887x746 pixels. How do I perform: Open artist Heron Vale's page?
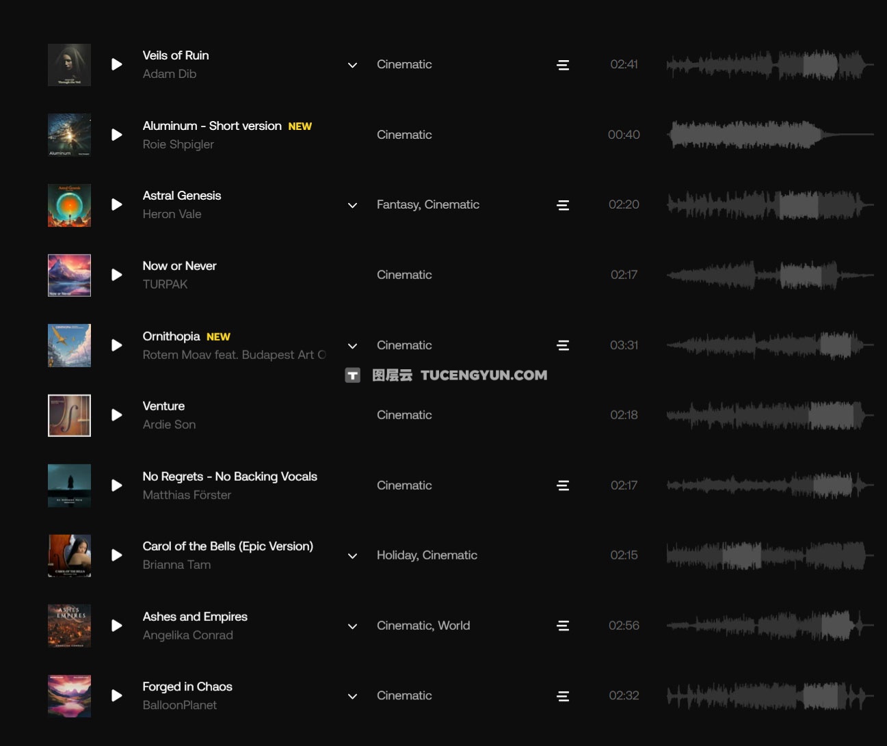pyautogui.click(x=172, y=214)
